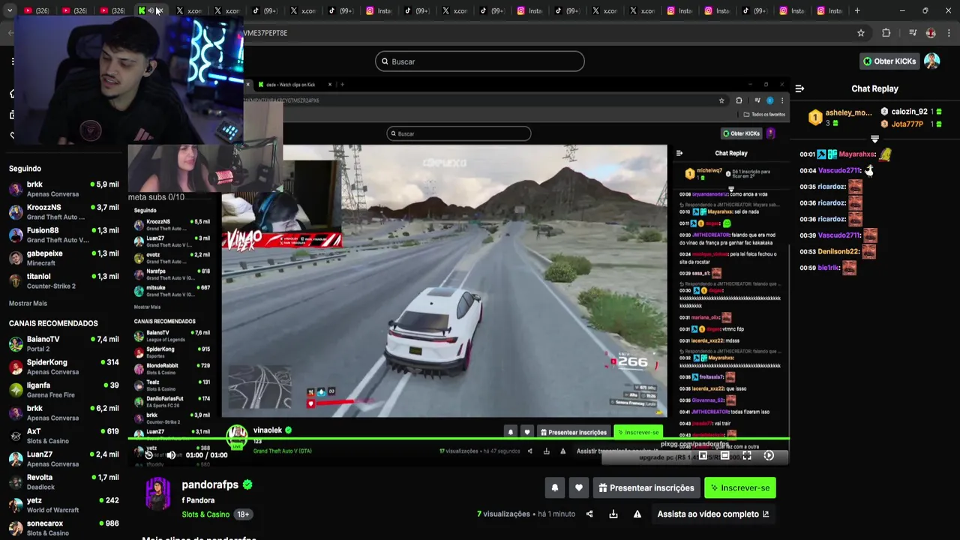Select caiozin_92 in the leaderboard
Image resolution: width=960 pixels, height=540 pixels.
[x=913, y=112]
